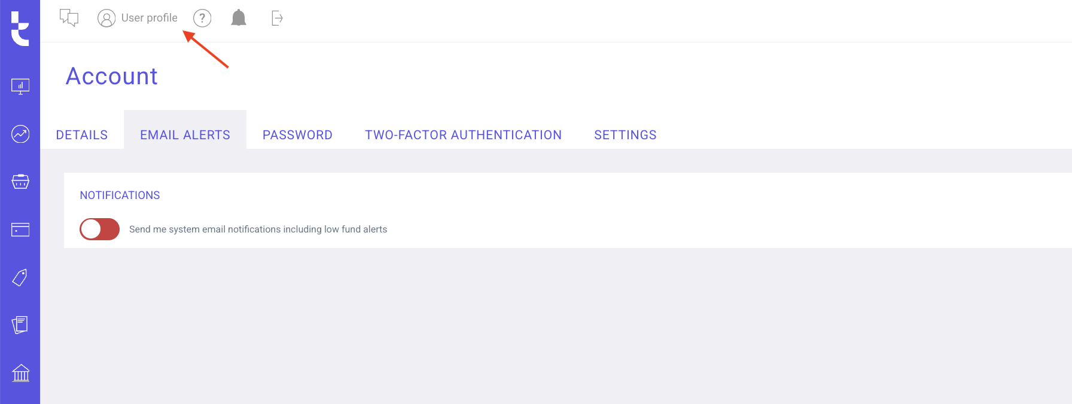The width and height of the screenshot is (1072, 404).
Task: Switch to the Settings tab
Action: [625, 135]
